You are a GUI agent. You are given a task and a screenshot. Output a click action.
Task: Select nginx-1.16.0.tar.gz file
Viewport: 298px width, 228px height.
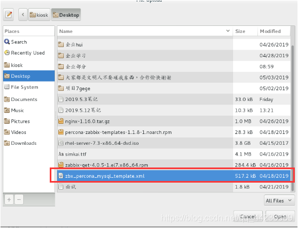174,121
